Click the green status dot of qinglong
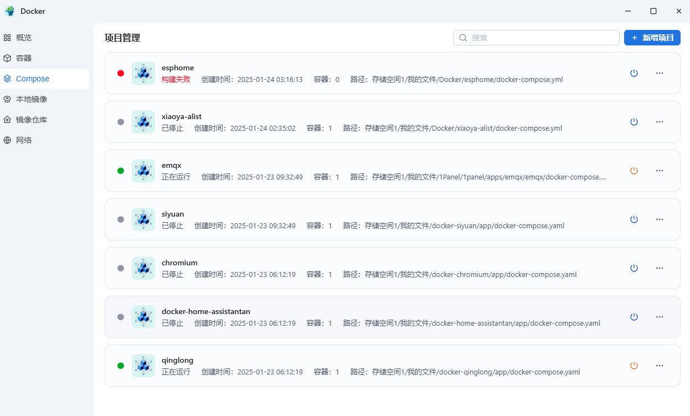This screenshot has width=690, height=416. [121, 366]
